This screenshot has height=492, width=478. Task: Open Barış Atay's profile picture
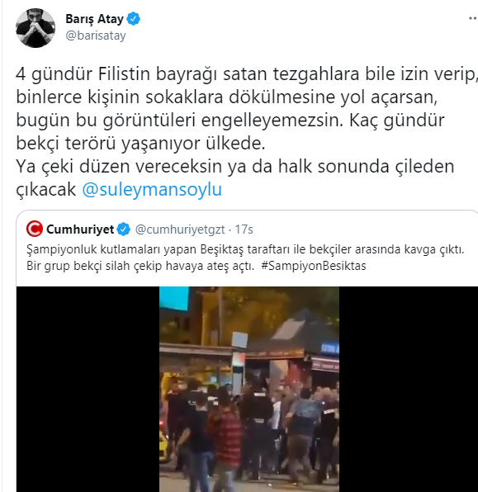(35, 28)
